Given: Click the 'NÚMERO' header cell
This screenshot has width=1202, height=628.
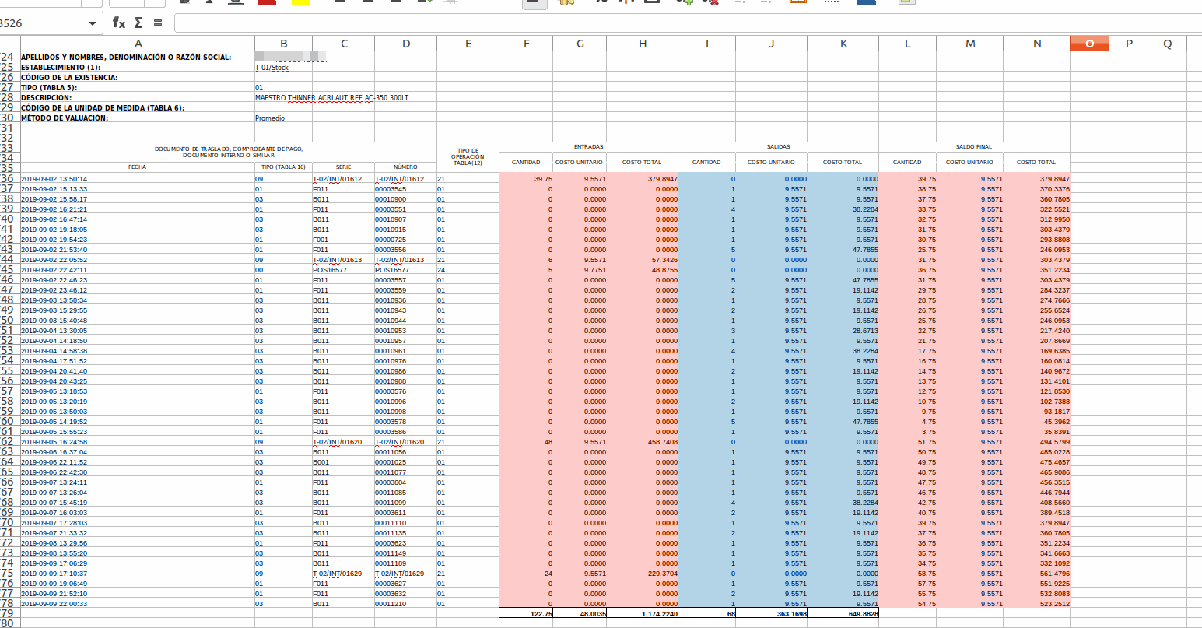Looking at the screenshot, I should coord(405,167).
